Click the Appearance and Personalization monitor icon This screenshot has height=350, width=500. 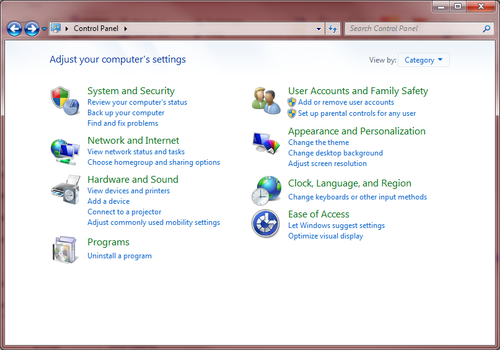point(266,143)
